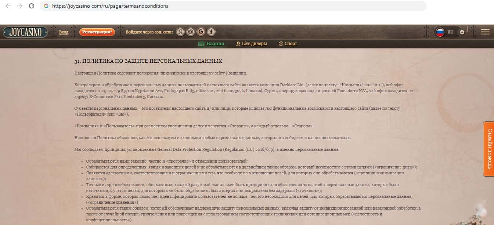This screenshot has width=494, height=225.
Task: Open the Казино tab
Action: point(211,44)
